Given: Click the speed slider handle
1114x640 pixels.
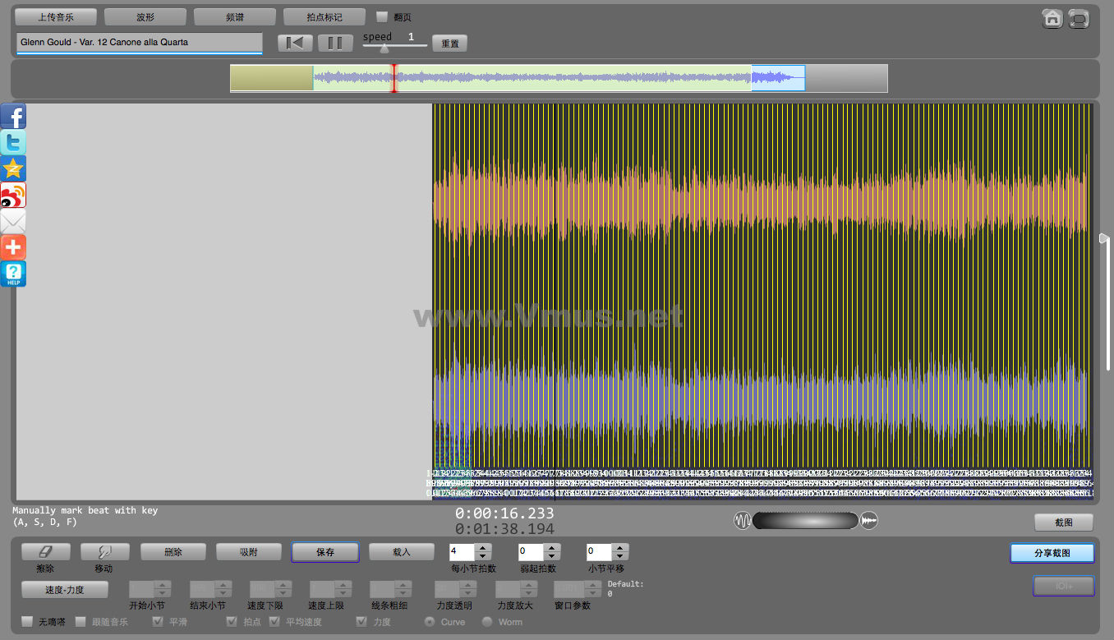Looking at the screenshot, I should 384,48.
